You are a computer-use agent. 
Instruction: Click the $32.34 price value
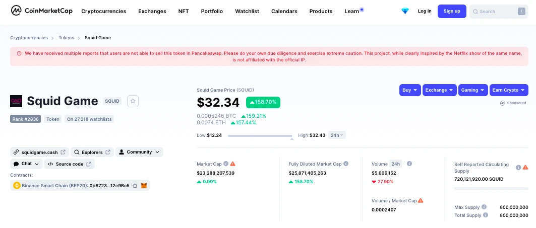pos(219,102)
